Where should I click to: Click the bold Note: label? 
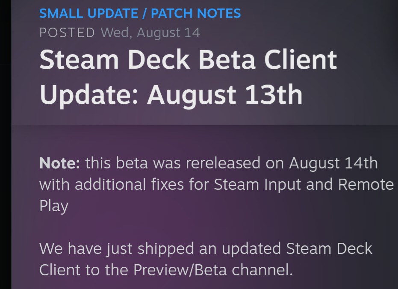[x=59, y=163]
